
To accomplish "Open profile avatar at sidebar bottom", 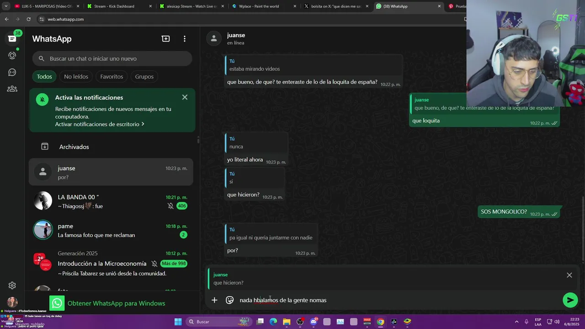I will point(12,302).
